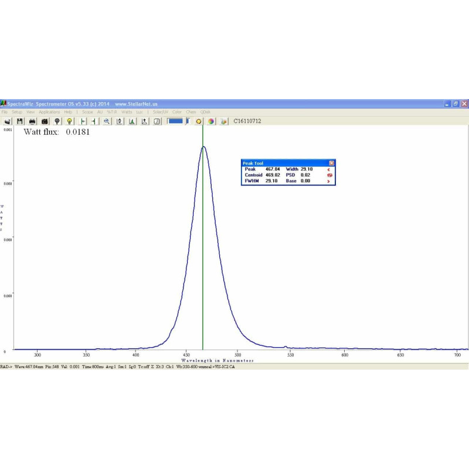Click Scope mode in the menu bar
This screenshot has width=469, height=469.
87,111
